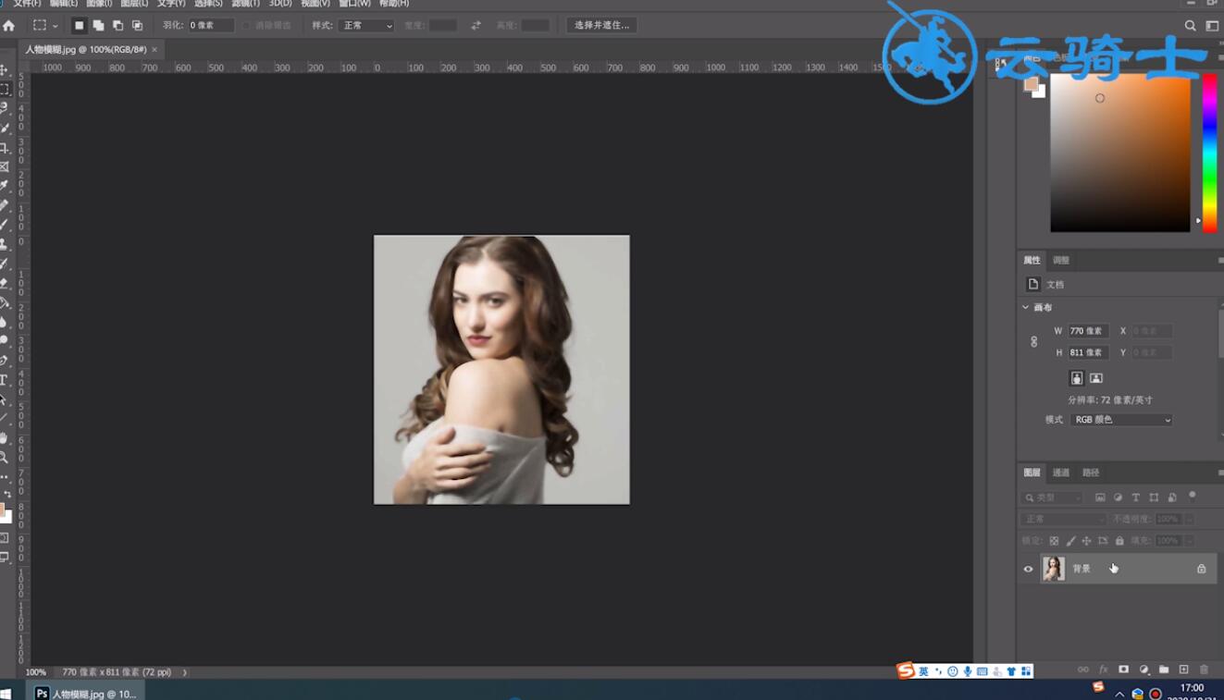1224x700 pixels.
Task: Filter layers by type (T) icon
Action: pyautogui.click(x=1136, y=497)
